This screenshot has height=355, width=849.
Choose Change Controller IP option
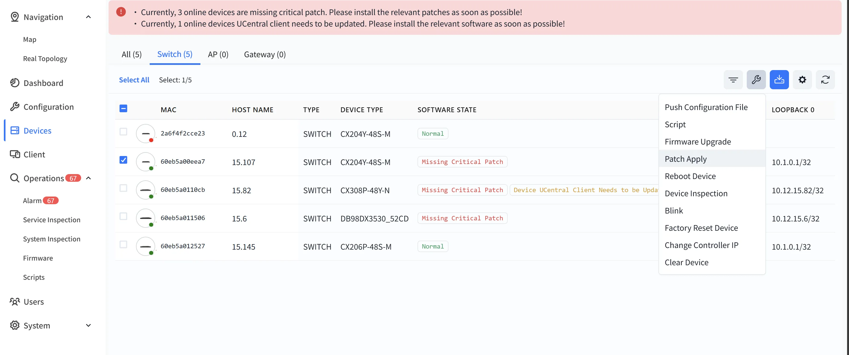point(712,245)
